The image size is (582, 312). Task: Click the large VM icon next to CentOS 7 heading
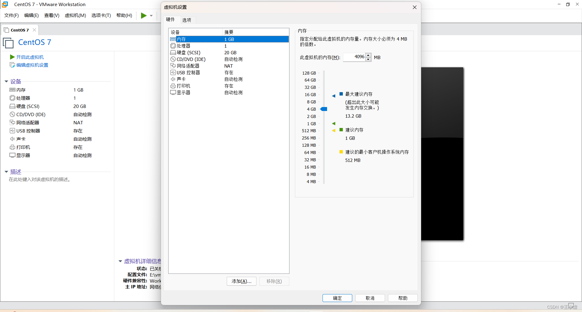pyautogui.click(x=8, y=43)
